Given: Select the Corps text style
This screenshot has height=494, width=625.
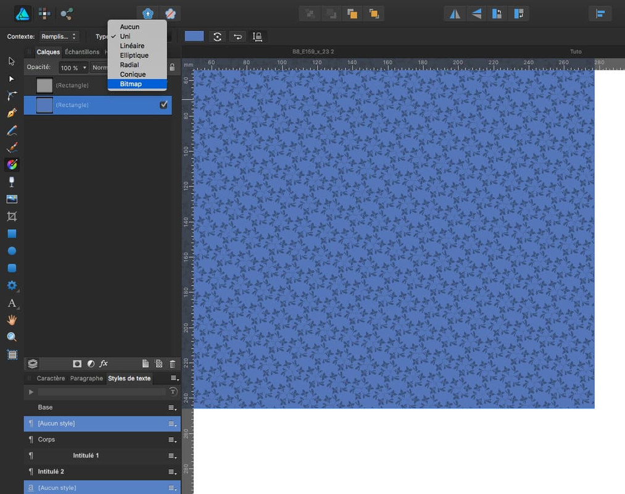Looking at the screenshot, I should point(102,439).
